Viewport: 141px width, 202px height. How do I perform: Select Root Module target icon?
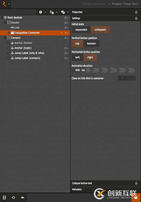point(5,17)
